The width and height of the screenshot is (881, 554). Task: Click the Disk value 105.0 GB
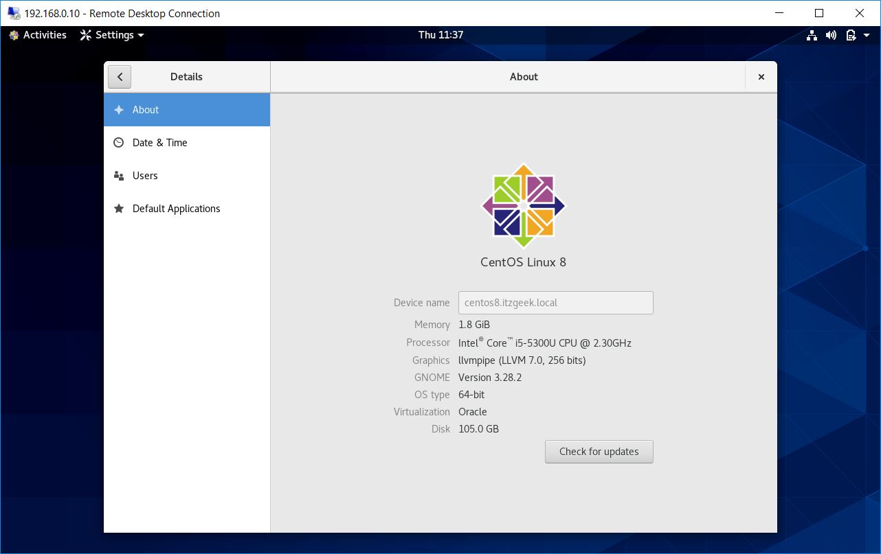click(x=478, y=429)
